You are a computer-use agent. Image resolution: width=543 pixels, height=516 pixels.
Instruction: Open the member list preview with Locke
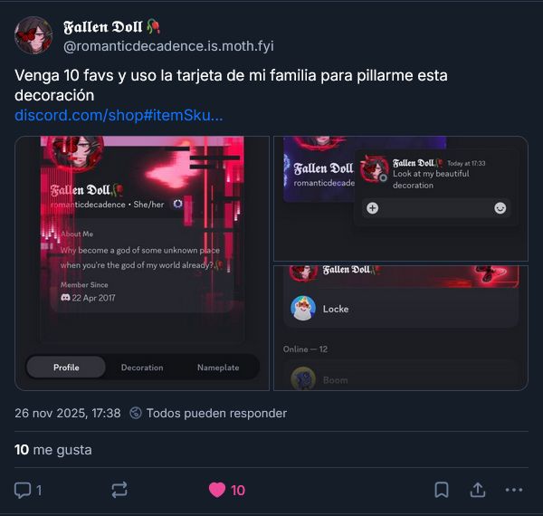tap(401, 328)
